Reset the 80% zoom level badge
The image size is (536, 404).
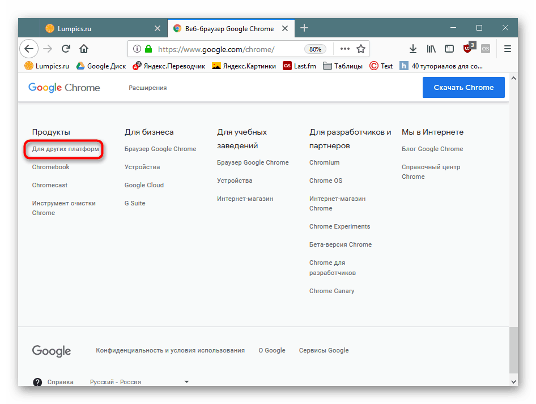(315, 49)
